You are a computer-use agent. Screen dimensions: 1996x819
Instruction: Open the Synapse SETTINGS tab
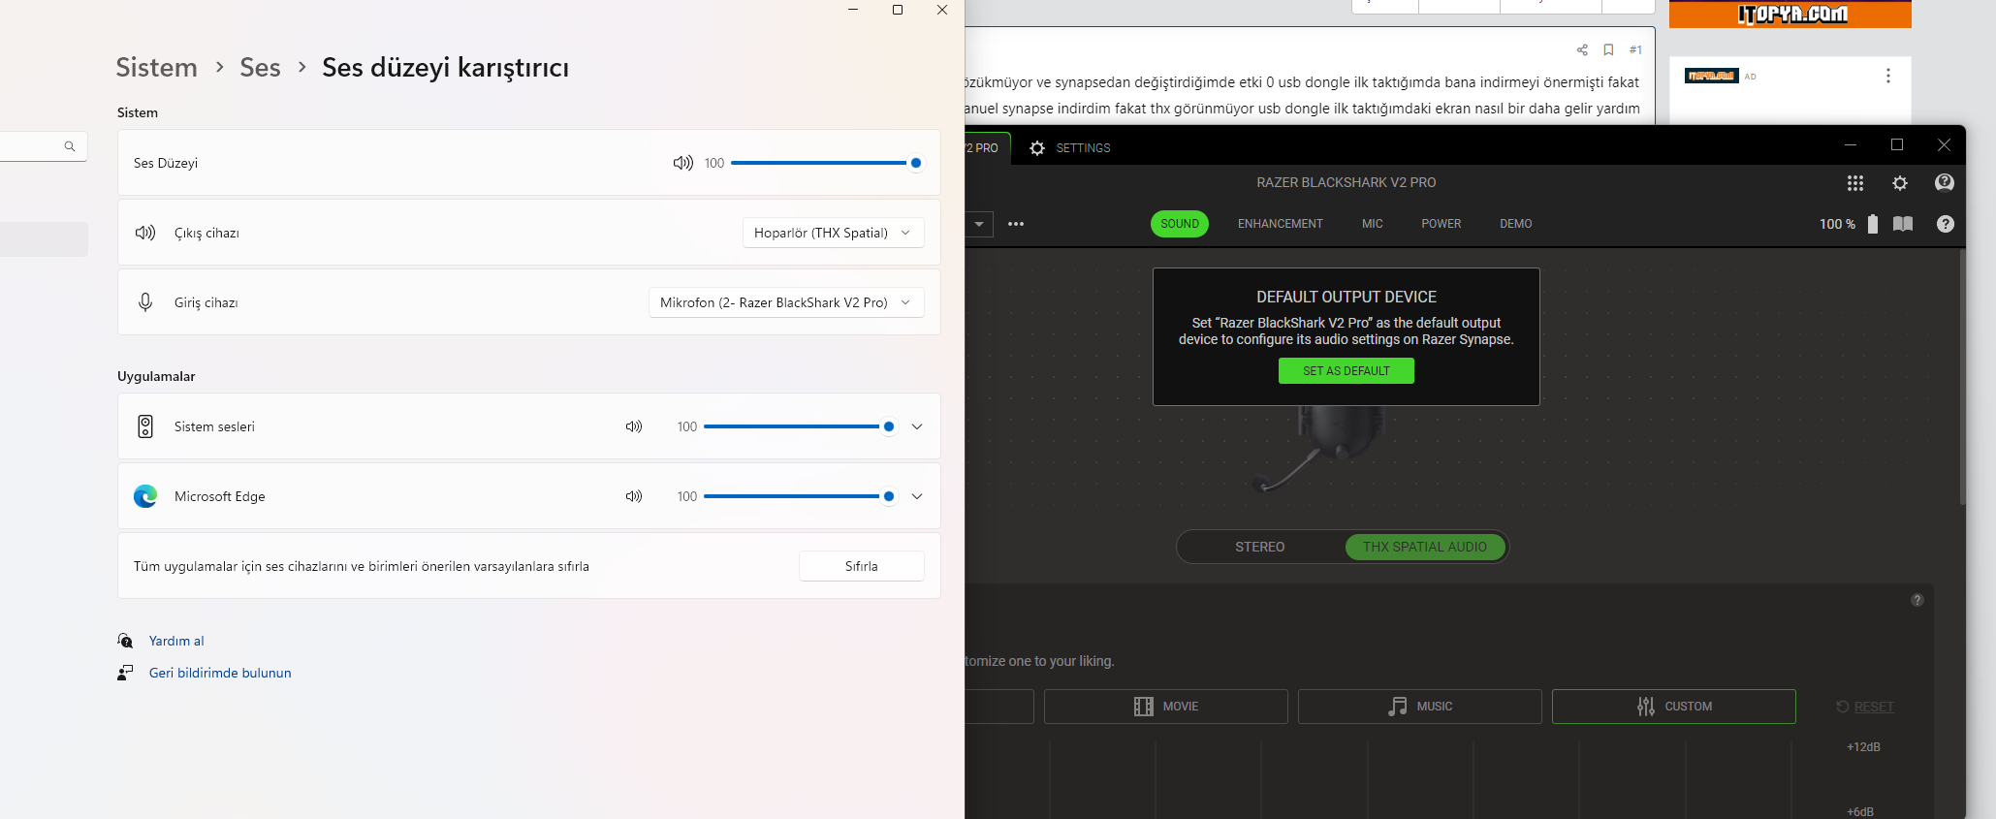pyautogui.click(x=1070, y=148)
